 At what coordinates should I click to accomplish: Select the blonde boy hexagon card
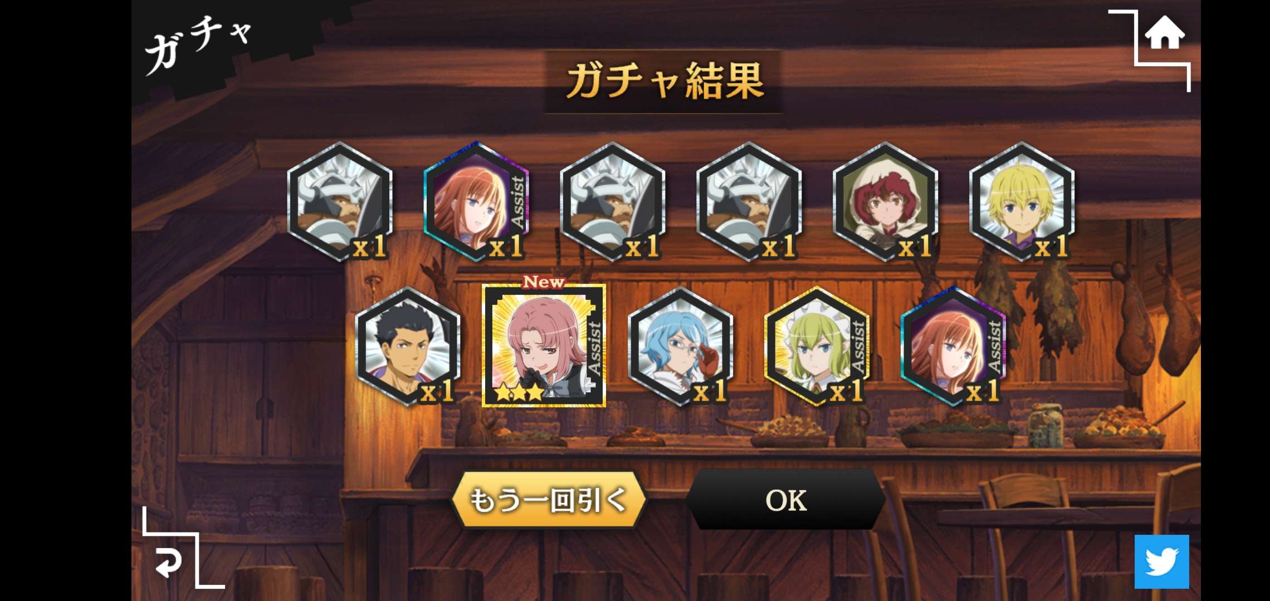1022,201
